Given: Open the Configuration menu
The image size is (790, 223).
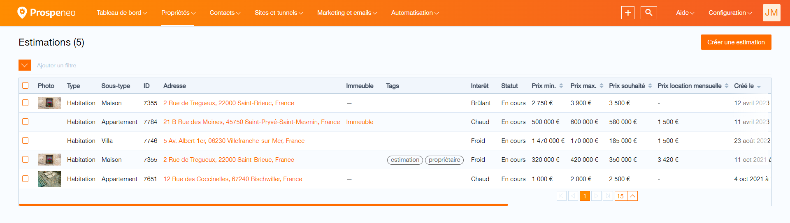Looking at the screenshot, I should tap(730, 13).
